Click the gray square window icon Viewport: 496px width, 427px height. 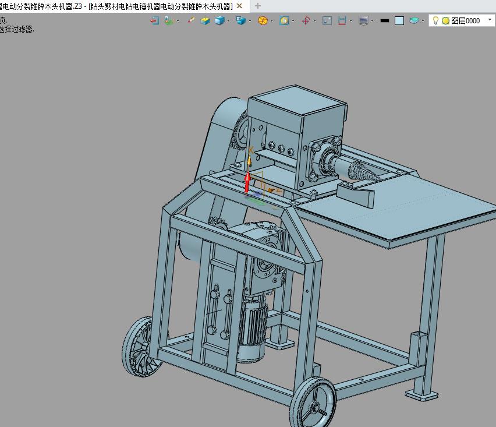(x=327, y=21)
